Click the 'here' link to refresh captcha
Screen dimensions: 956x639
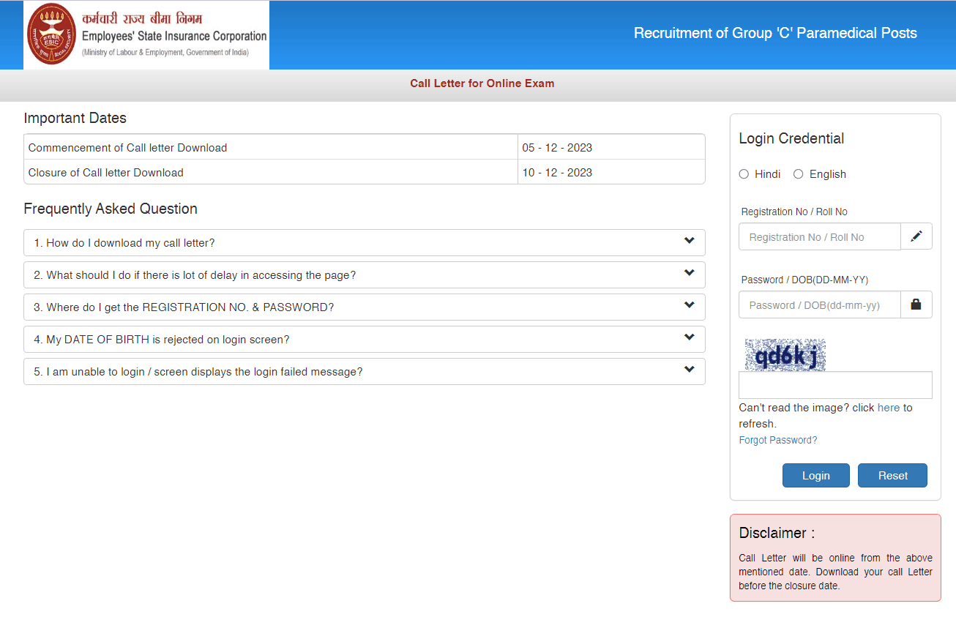888,408
